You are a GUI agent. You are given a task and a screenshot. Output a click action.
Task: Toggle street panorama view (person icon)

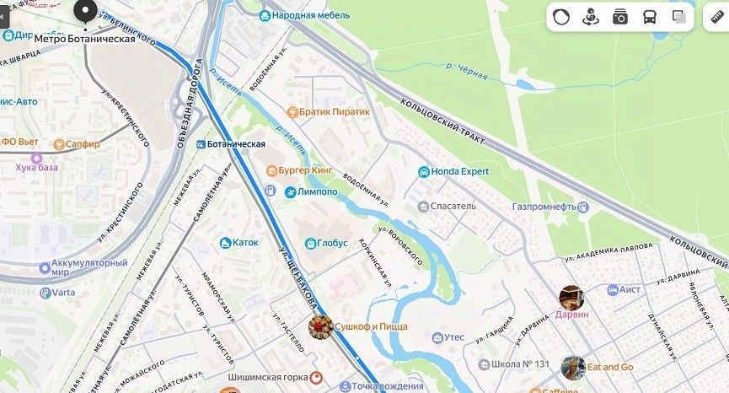tap(591, 17)
